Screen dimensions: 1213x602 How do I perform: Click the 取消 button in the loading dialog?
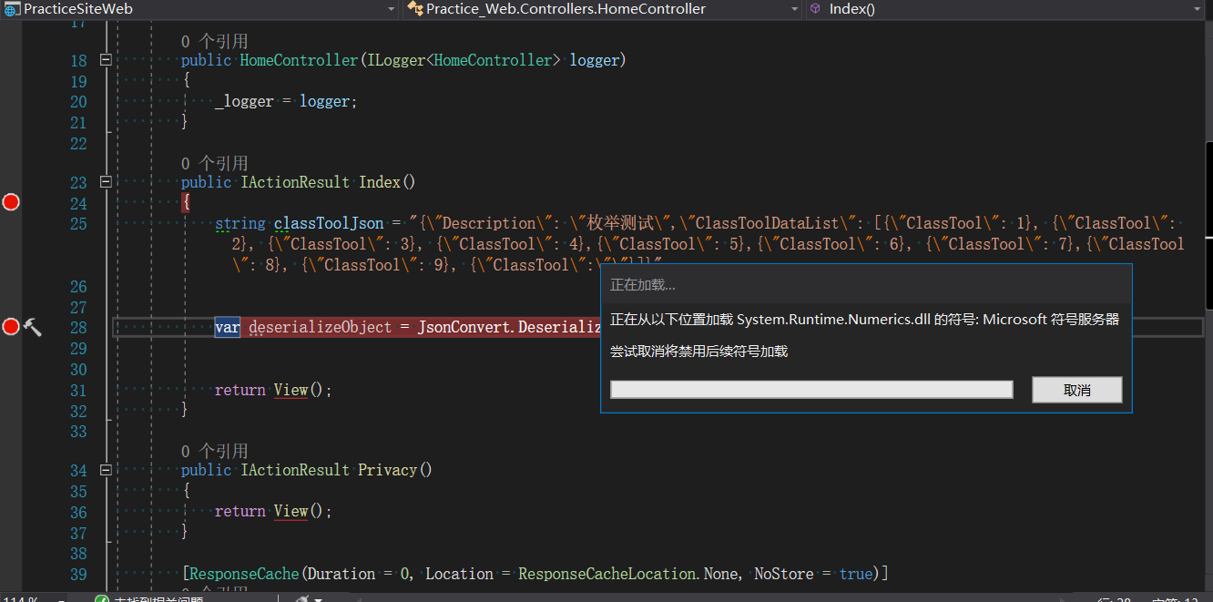coord(1076,389)
